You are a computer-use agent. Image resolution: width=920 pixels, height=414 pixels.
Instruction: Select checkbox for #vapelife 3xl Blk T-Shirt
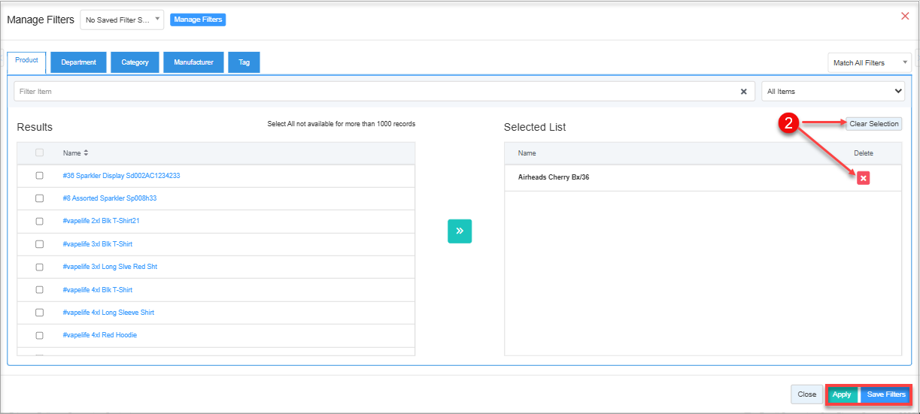(40, 244)
